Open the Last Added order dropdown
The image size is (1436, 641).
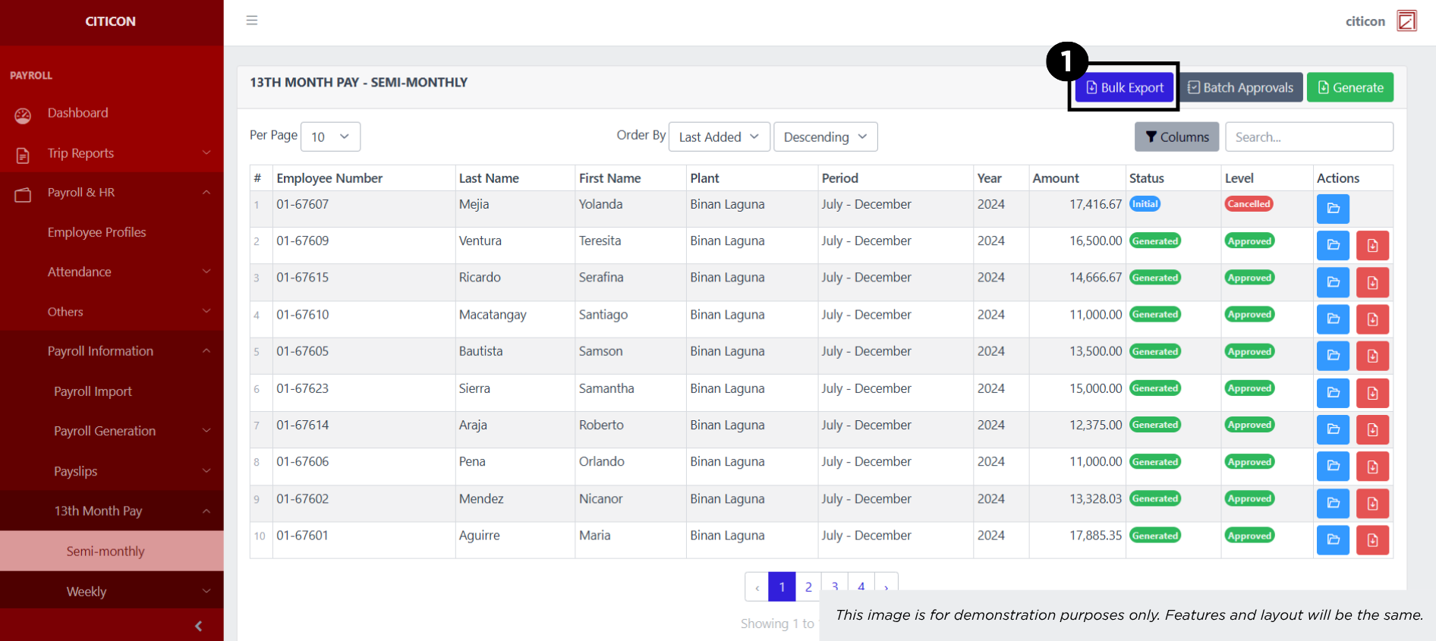pyautogui.click(x=719, y=137)
